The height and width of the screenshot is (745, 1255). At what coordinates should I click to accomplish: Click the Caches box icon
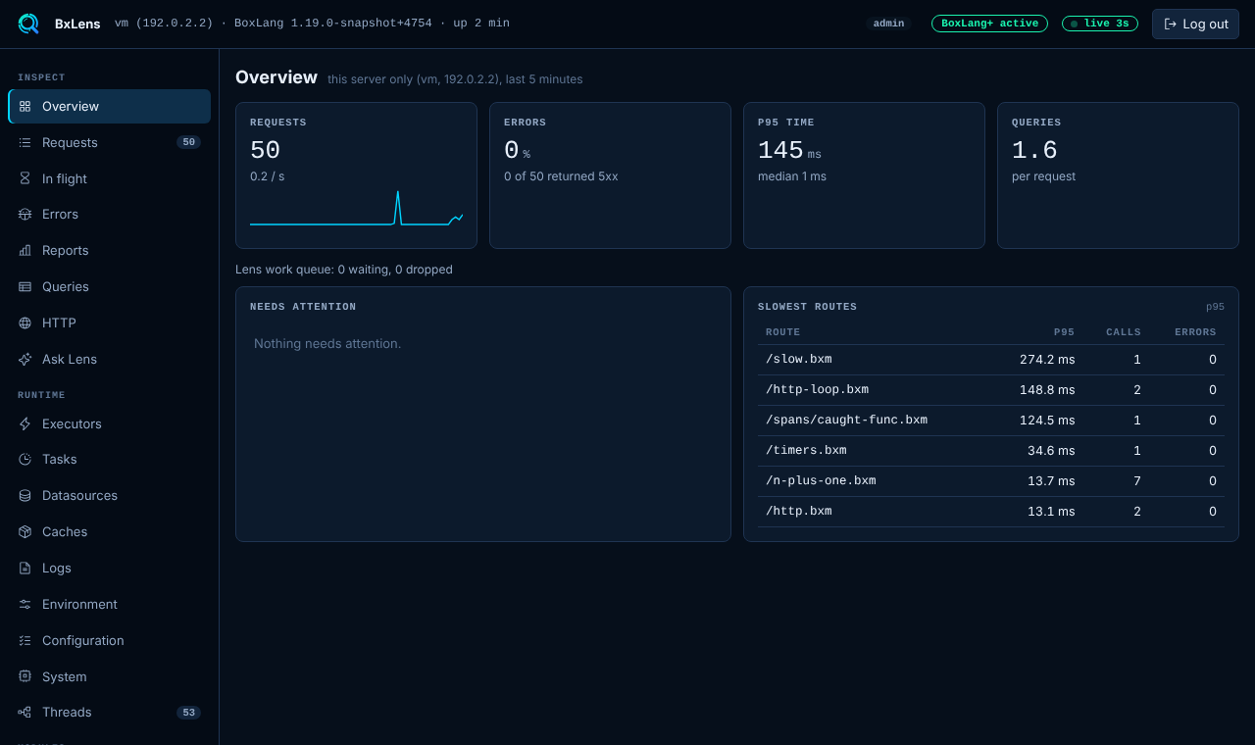click(x=25, y=531)
